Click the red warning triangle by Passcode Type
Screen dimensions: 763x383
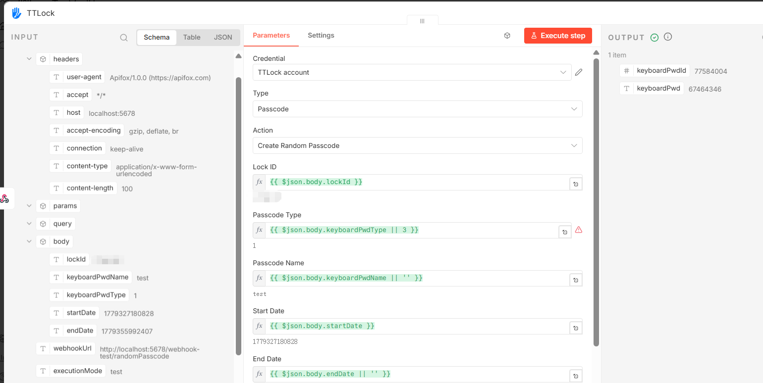tap(579, 230)
